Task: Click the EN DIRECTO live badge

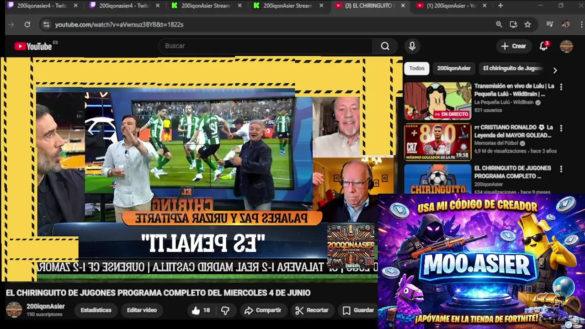Action: tap(452, 114)
